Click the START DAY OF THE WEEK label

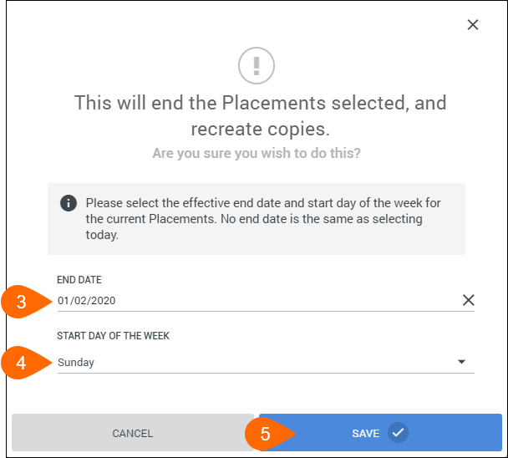click(x=113, y=336)
